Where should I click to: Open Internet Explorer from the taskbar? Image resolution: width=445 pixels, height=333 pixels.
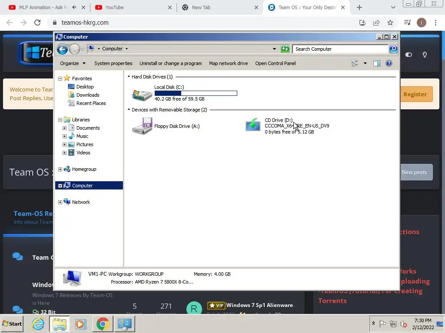coord(38,323)
